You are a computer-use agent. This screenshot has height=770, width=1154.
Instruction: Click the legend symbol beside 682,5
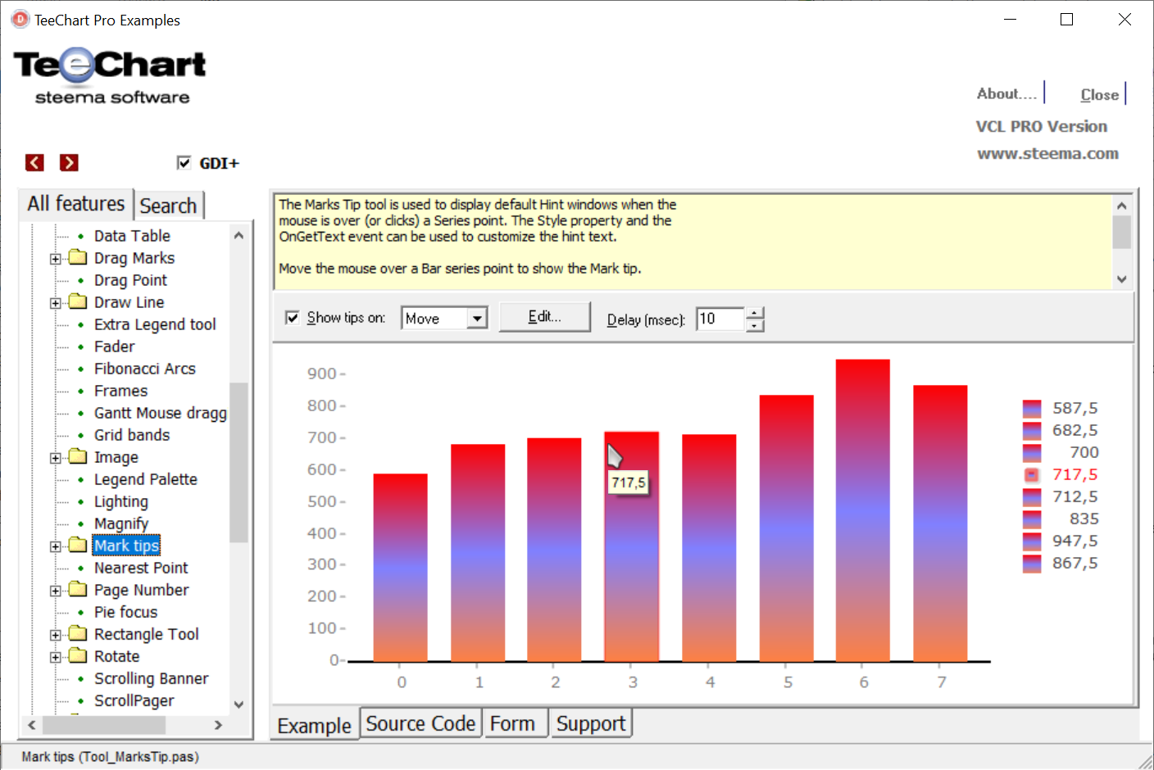click(x=1032, y=430)
